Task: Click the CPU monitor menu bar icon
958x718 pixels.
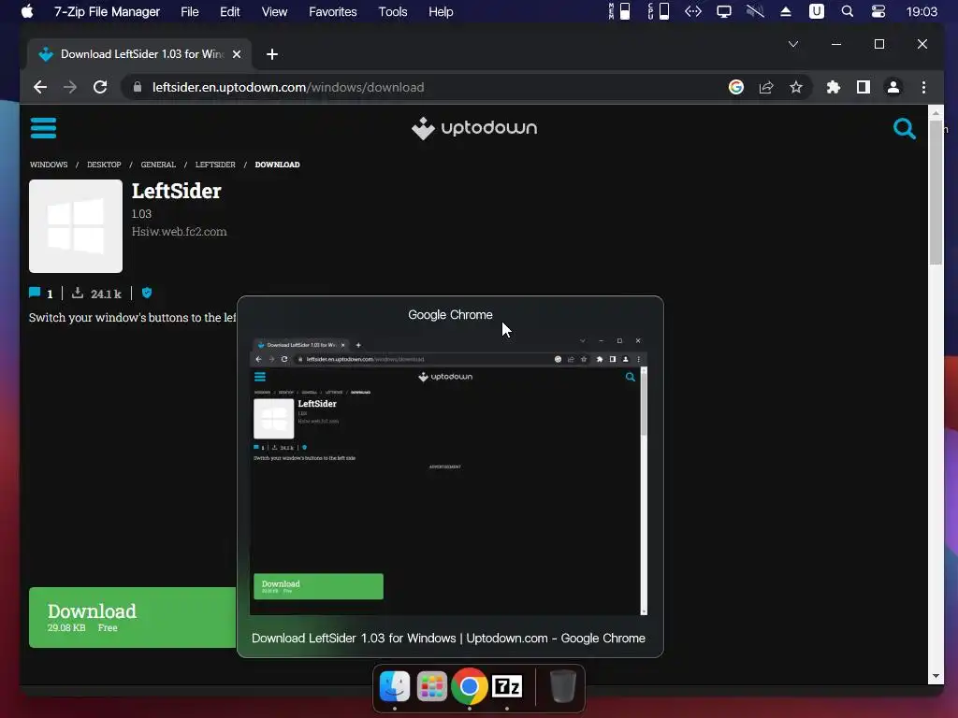Action: click(658, 11)
